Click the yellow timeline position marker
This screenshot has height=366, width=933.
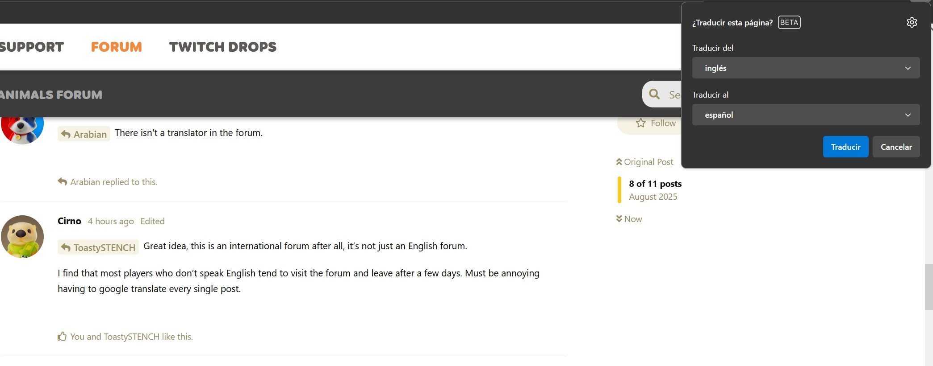619,190
